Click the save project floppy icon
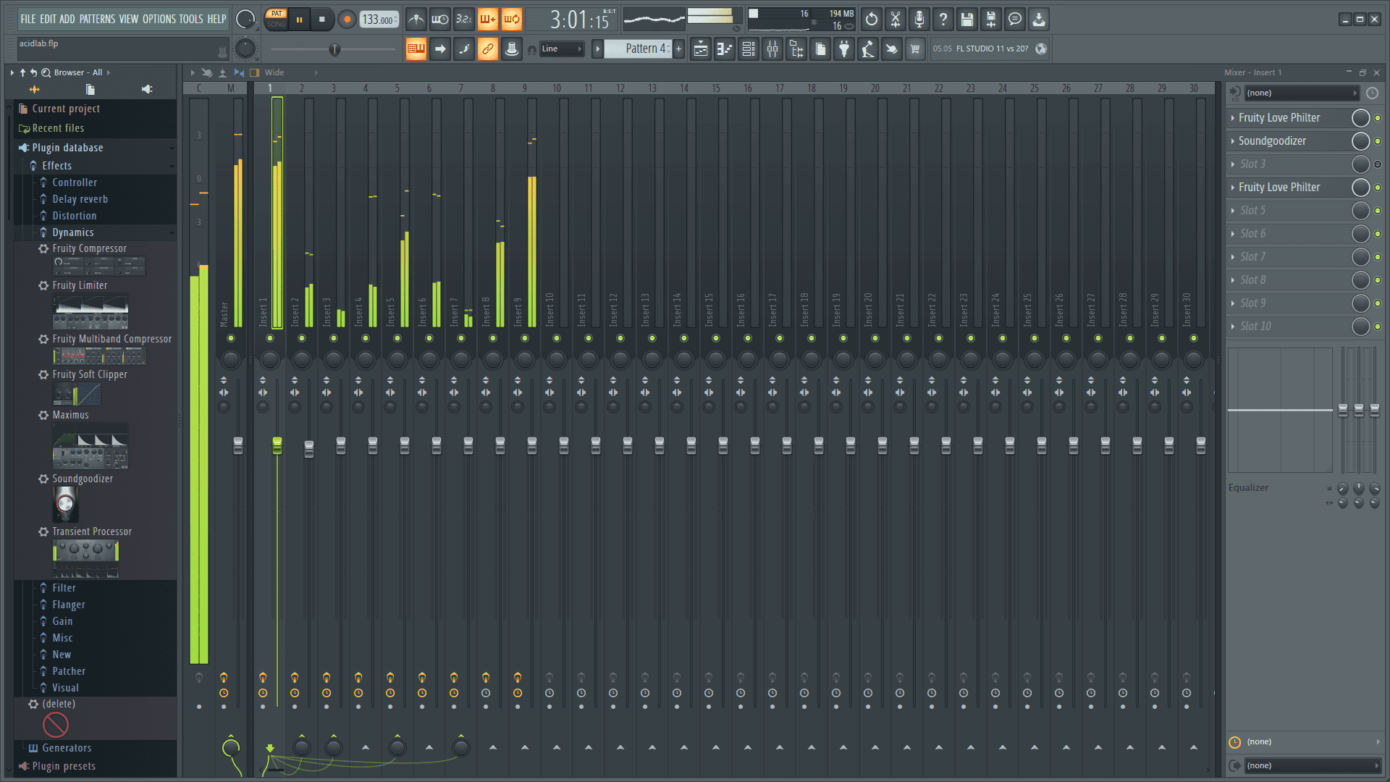This screenshot has width=1390, height=782. click(966, 20)
